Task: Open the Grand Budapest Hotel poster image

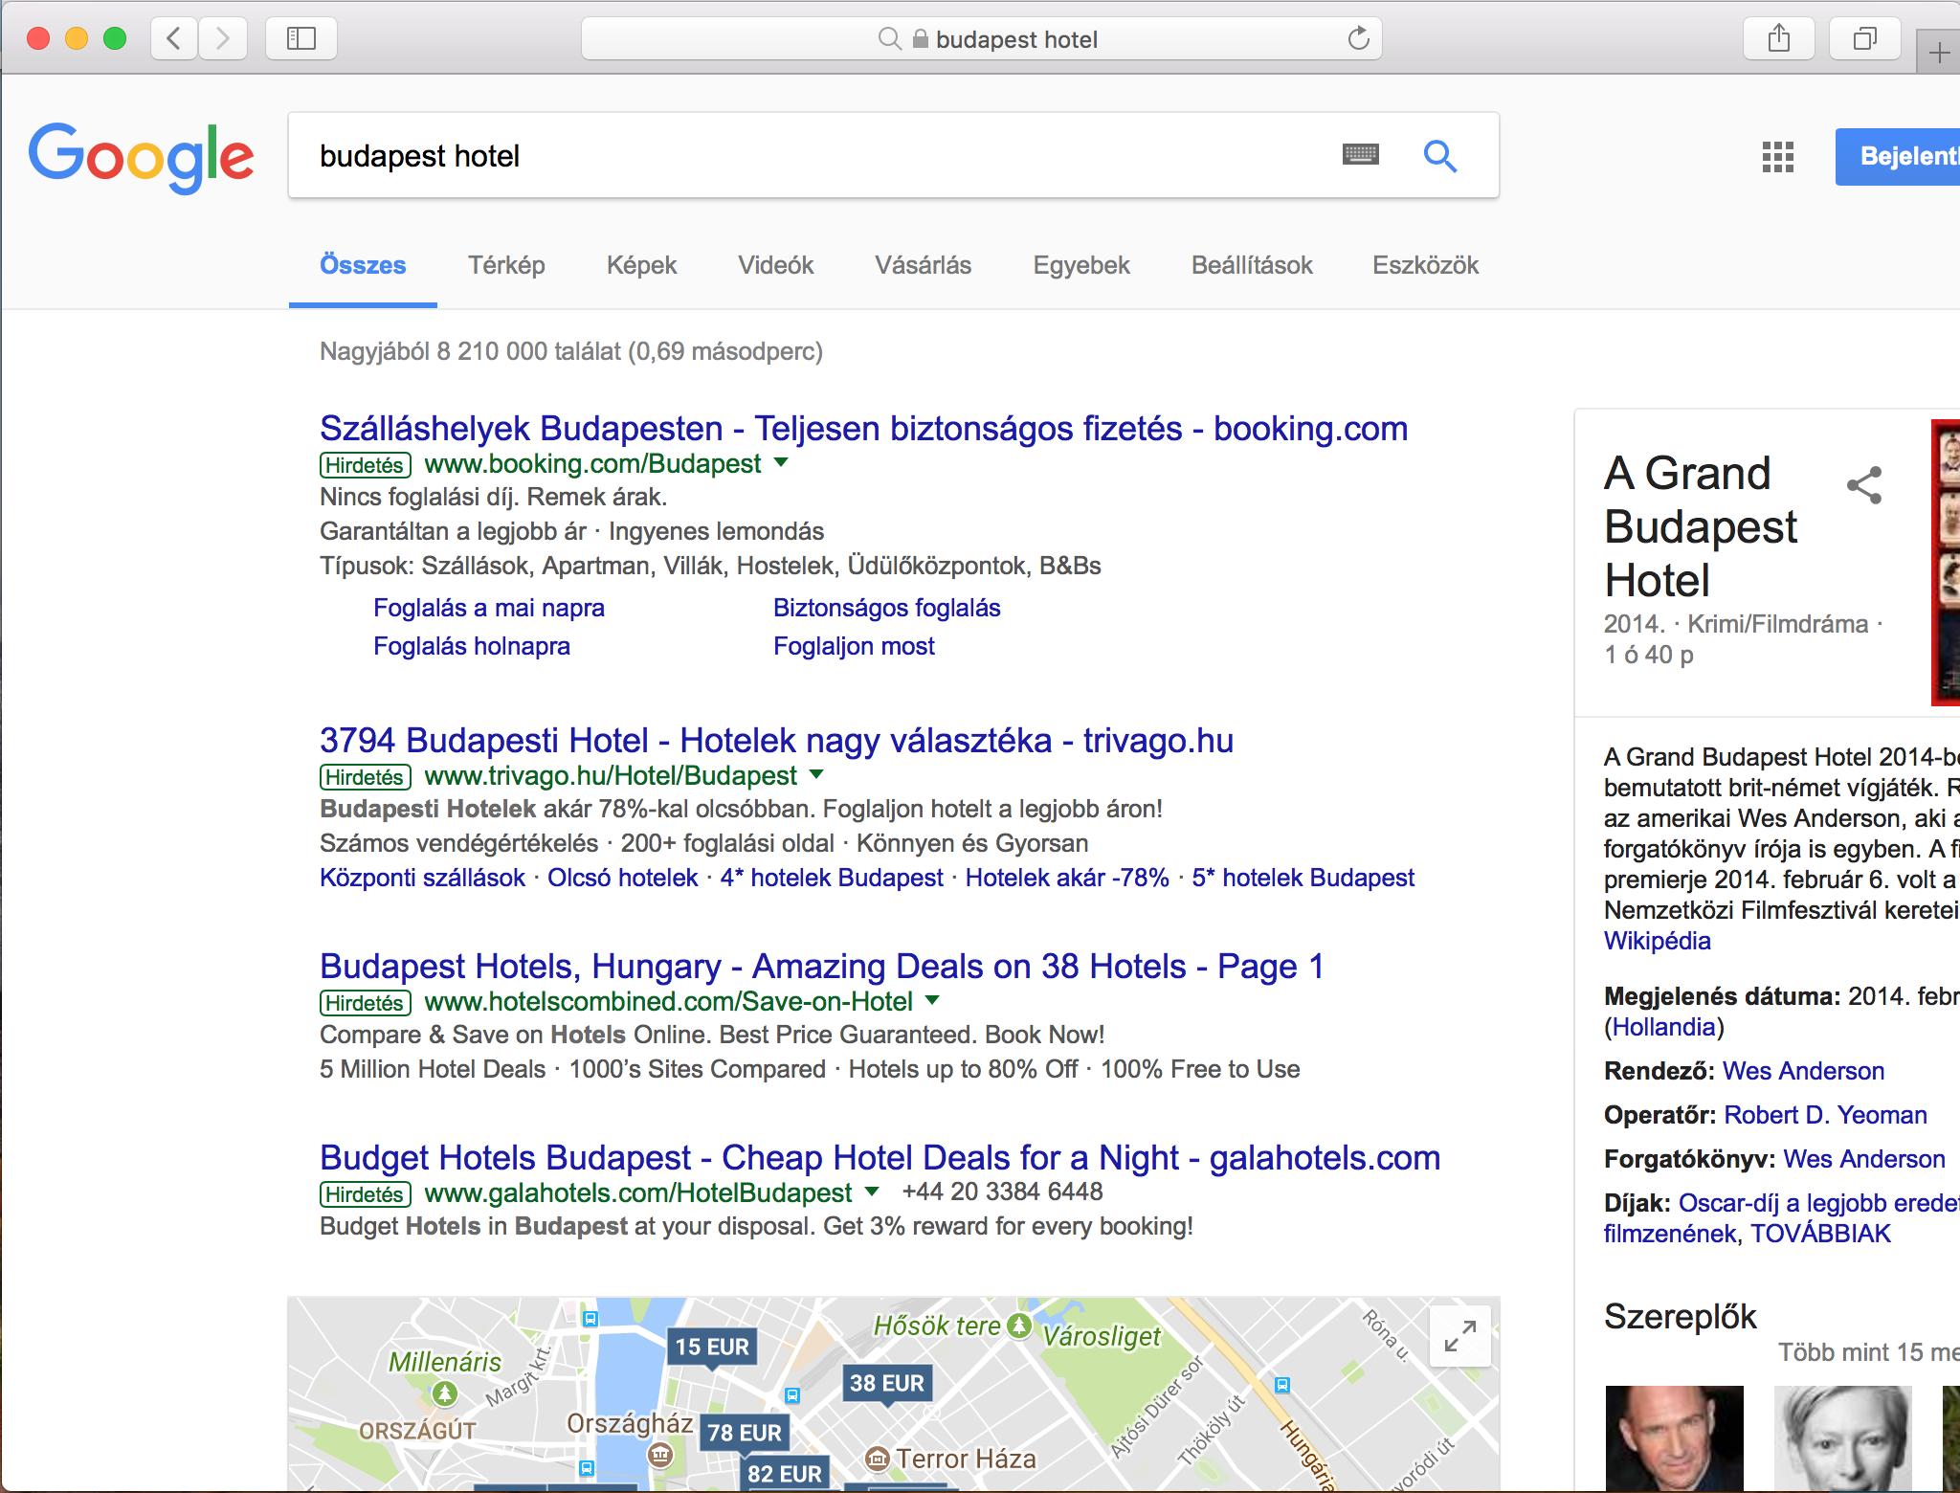Action: (x=1946, y=562)
